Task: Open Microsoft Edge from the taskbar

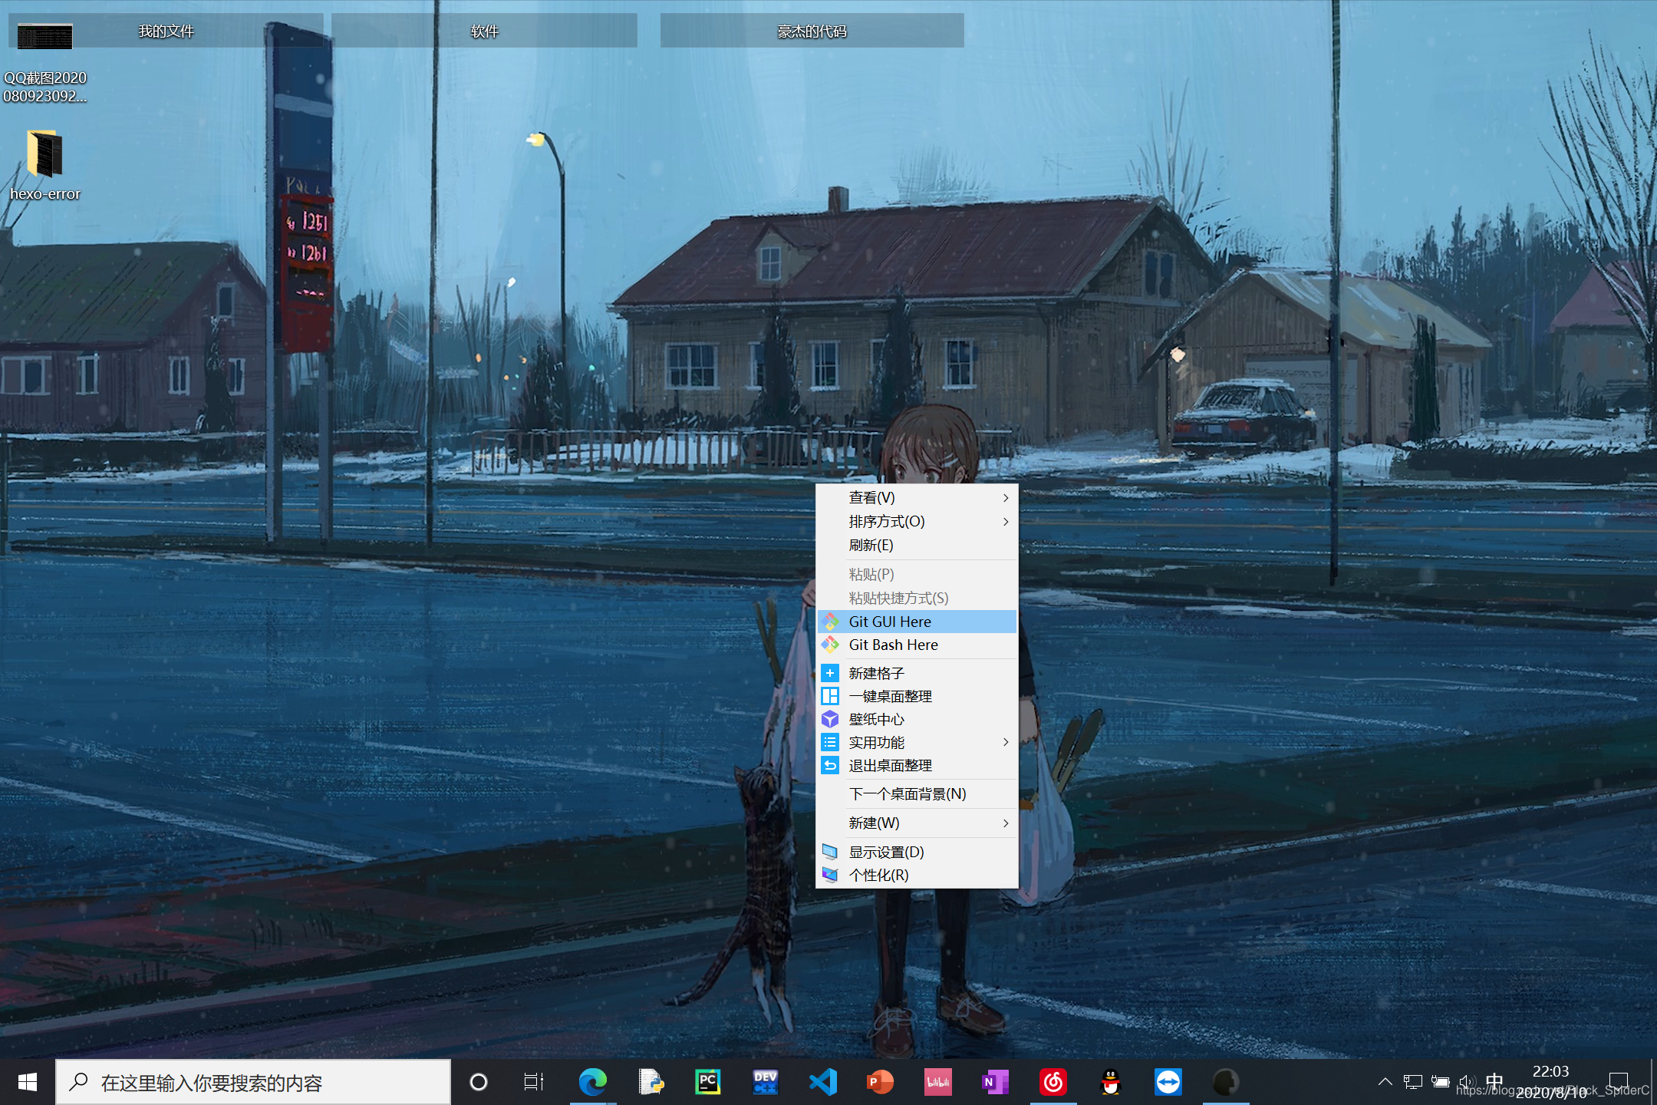Action: pos(592,1082)
